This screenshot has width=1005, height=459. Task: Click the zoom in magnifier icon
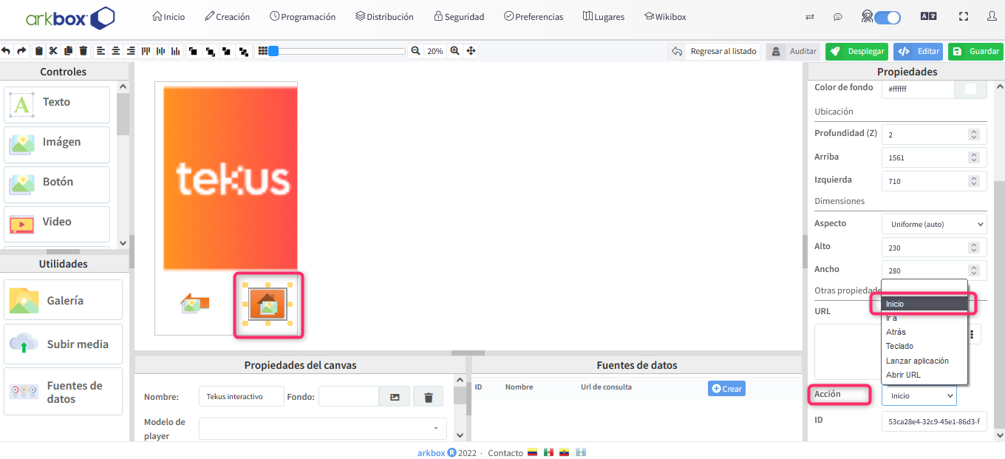point(455,51)
